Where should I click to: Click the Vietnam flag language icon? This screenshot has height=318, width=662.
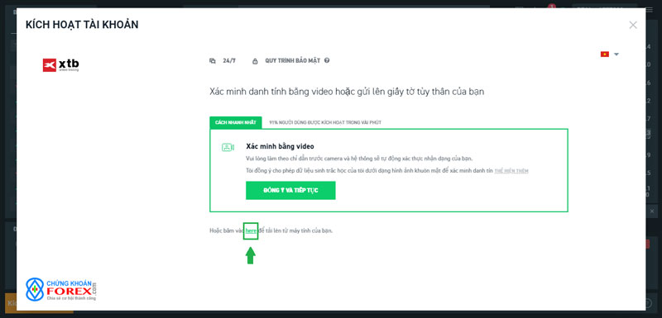pyautogui.click(x=605, y=55)
